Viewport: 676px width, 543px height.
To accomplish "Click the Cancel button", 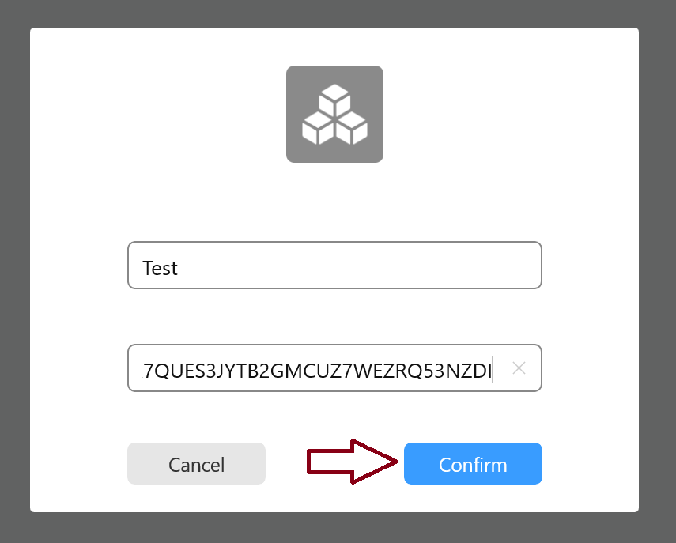I will 196,463.
